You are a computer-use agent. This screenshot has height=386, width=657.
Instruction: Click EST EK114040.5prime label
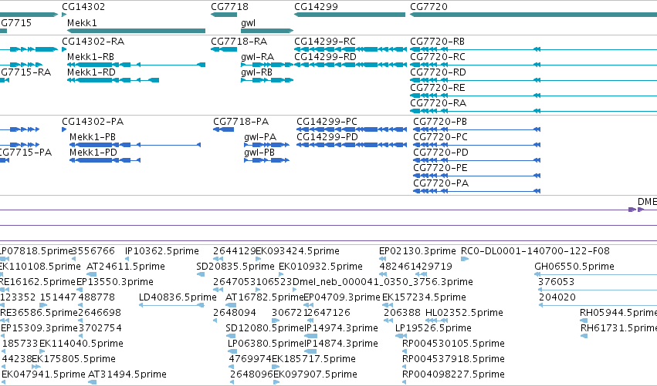(81, 344)
